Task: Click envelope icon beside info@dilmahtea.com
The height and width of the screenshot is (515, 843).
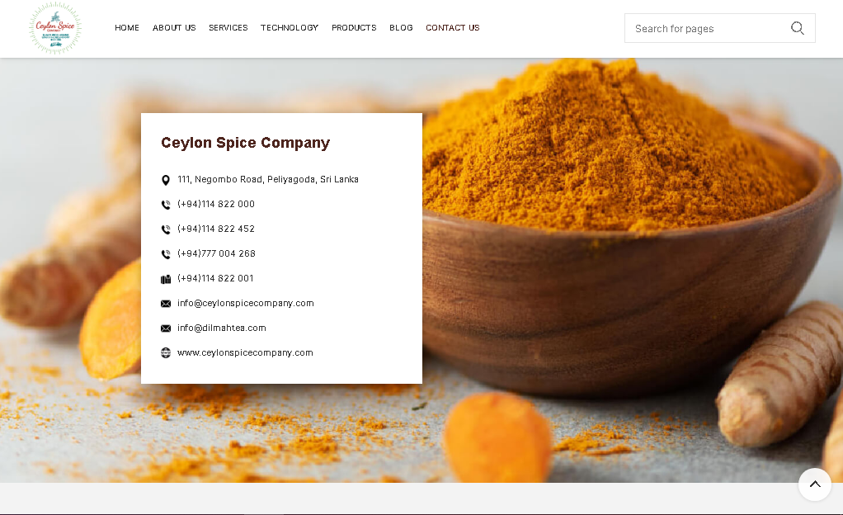Action: click(166, 328)
